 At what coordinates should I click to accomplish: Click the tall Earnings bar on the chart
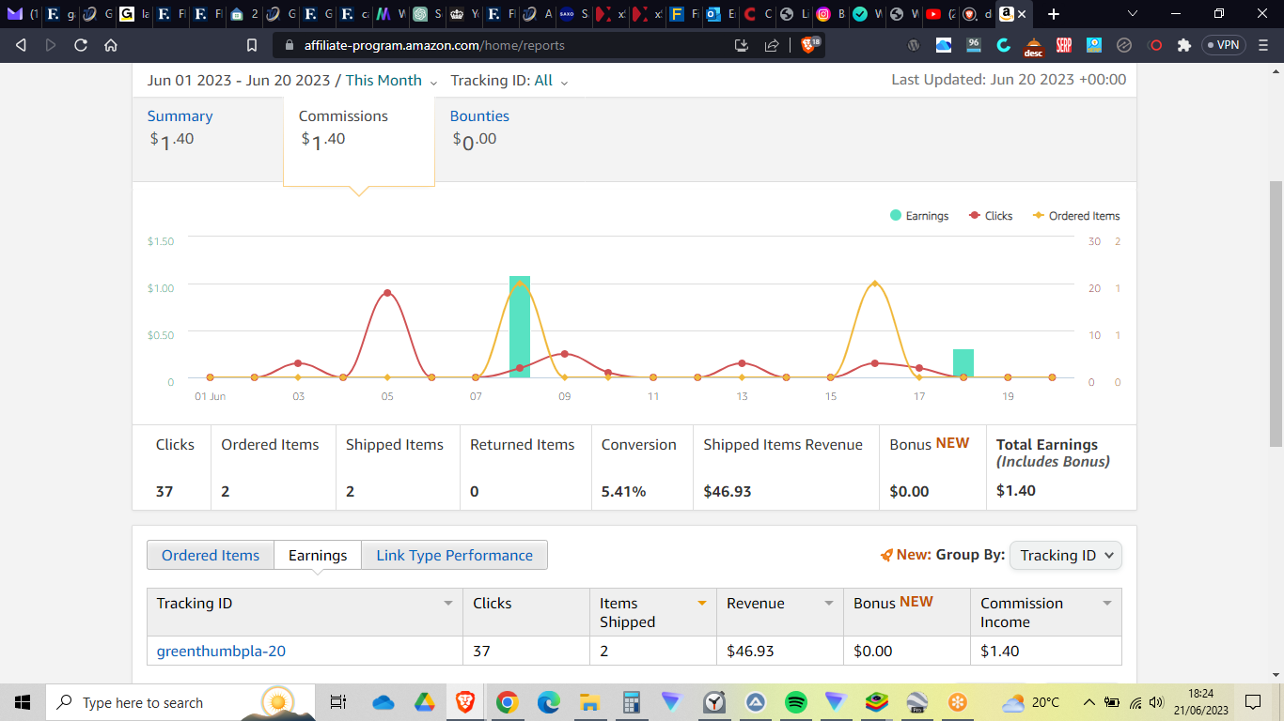point(520,327)
